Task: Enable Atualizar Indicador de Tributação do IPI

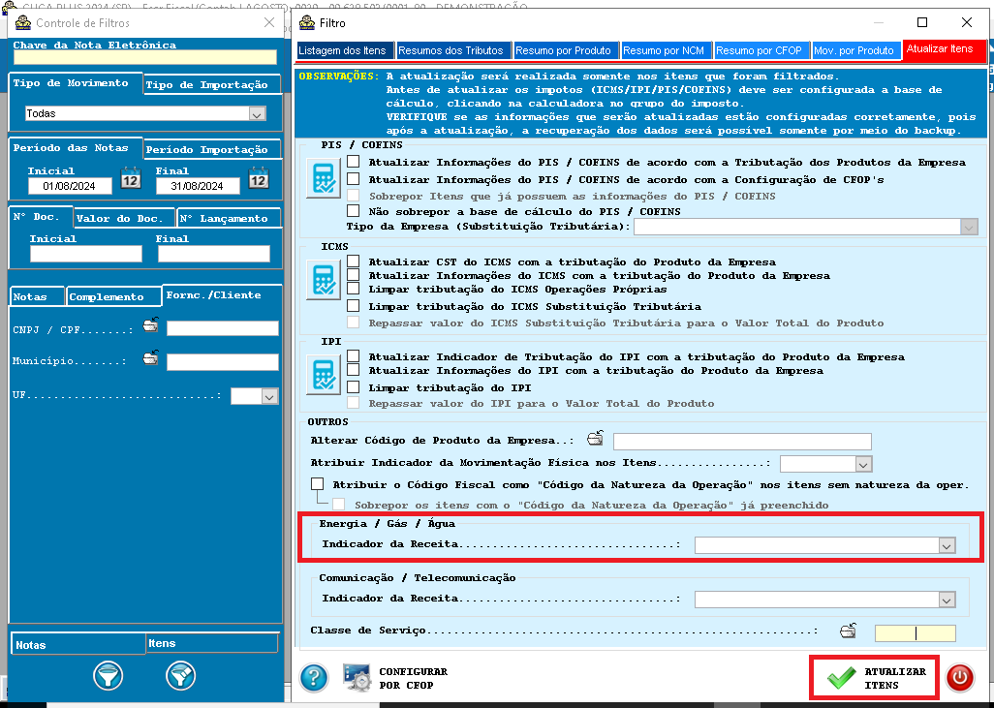Action: (353, 356)
